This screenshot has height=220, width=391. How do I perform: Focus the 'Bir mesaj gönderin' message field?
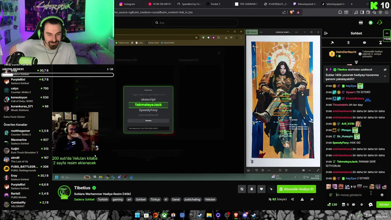(356, 195)
